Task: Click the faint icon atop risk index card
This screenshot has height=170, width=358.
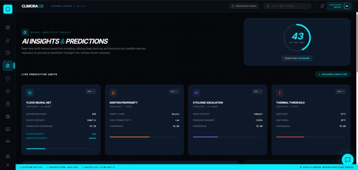Action: 346,23
